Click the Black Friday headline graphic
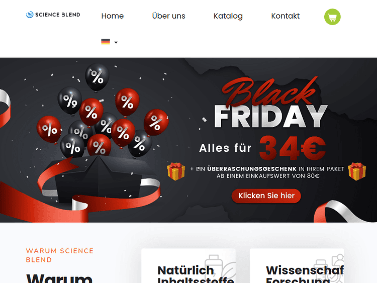This screenshot has width=377, height=283. coord(270,103)
